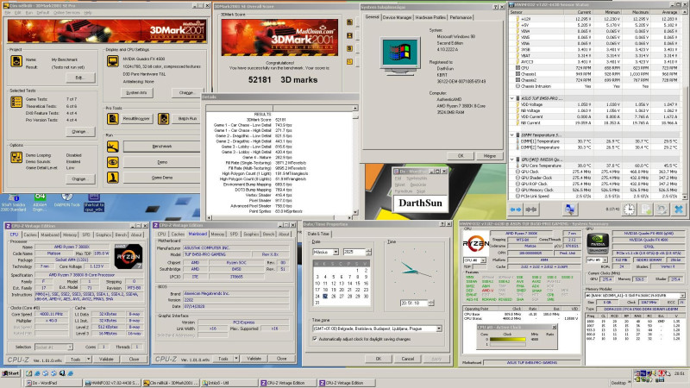
Task: Click the Ryzen logo in CPU-Z CPU tab
Action: tap(128, 256)
